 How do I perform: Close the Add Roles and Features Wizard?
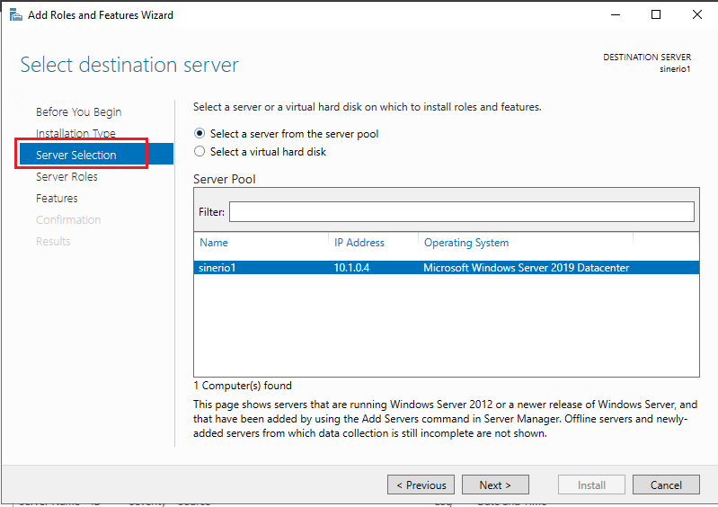click(697, 14)
